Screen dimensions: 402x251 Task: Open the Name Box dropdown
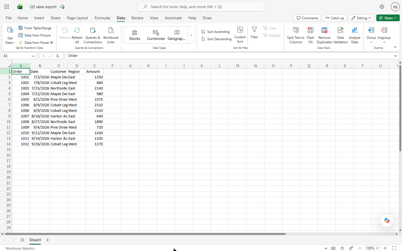[x=34, y=56]
